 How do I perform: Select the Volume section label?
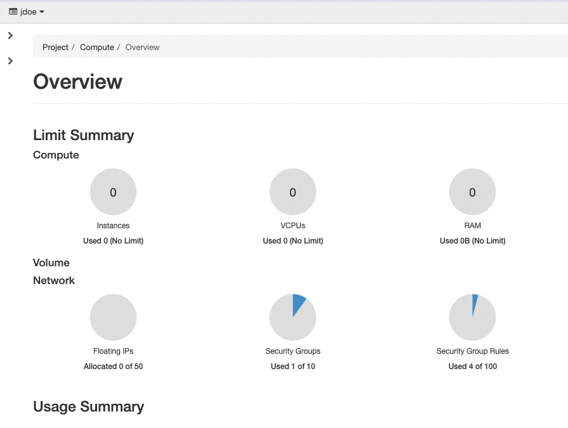(51, 263)
